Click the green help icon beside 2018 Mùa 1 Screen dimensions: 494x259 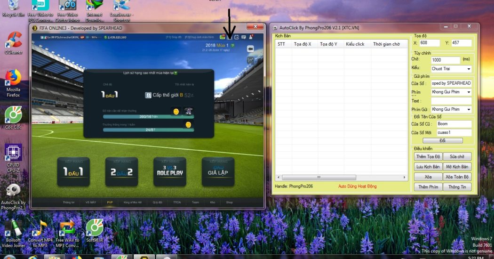point(232,45)
